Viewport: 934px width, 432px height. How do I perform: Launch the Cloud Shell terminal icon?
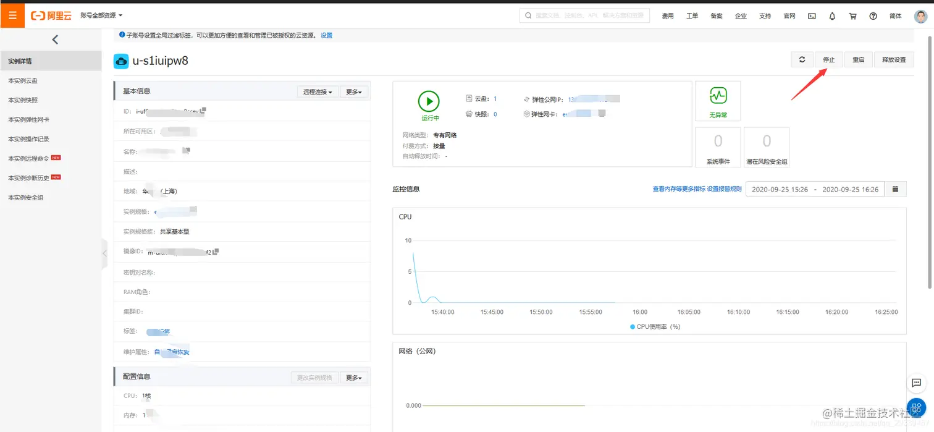812,16
